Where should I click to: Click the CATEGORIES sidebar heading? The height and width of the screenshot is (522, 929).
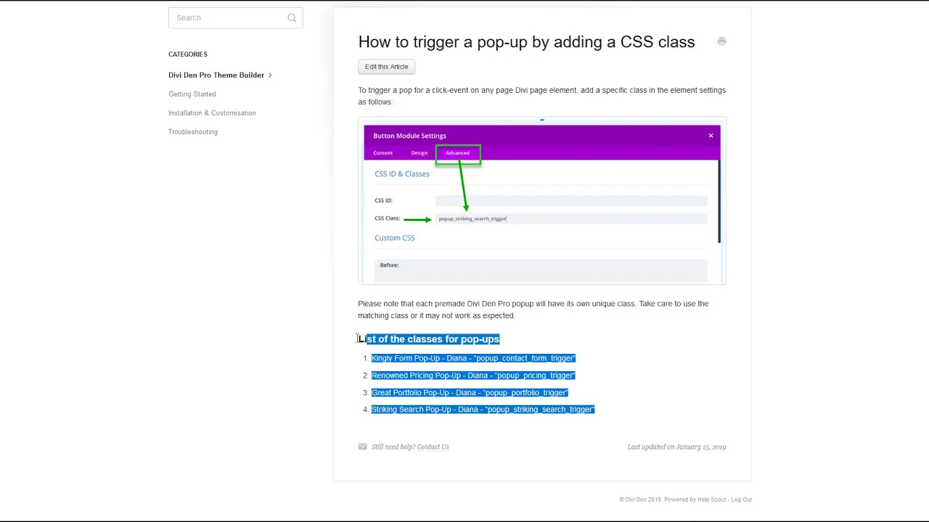click(x=188, y=54)
